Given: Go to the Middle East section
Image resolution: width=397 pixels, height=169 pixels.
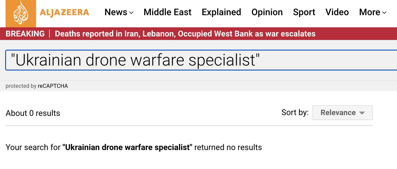Looking at the screenshot, I should pos(167,12).
